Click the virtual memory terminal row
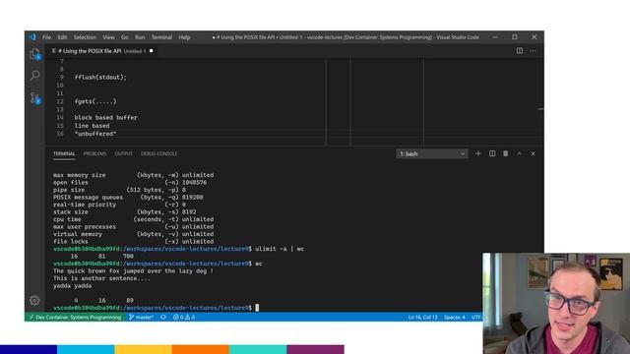Viewport: 630px width, 354px height. (x=134, y=234)
